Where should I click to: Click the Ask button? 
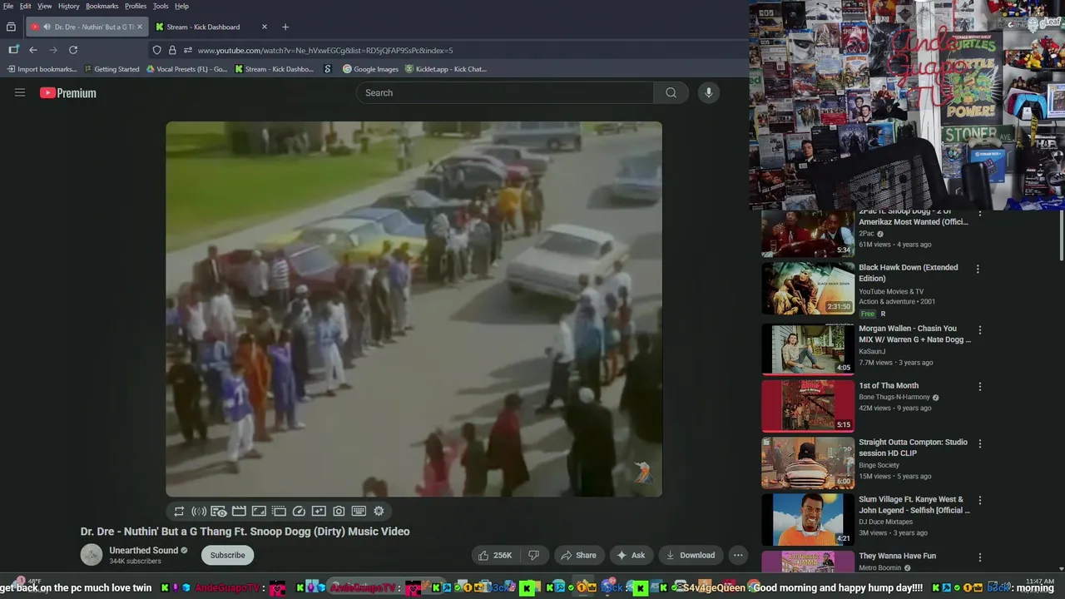[x=631, y=555]
